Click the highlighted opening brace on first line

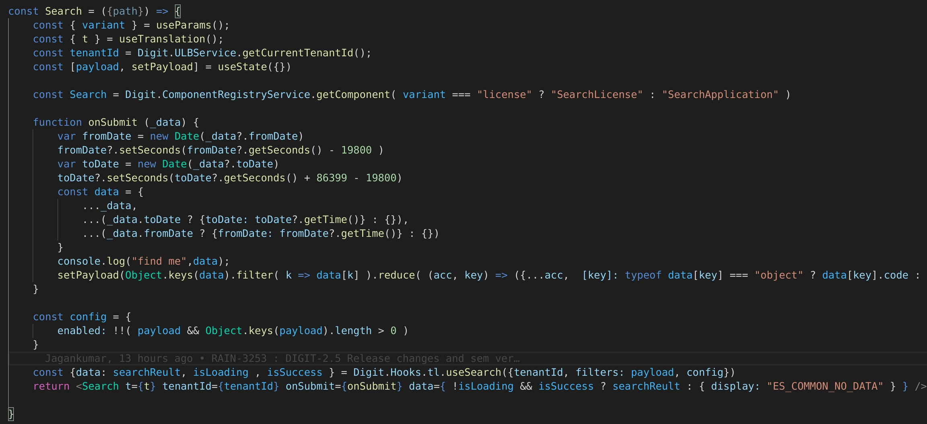coord(178,11)
